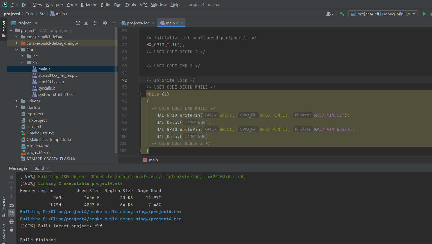
Task: Open the Build menu
Action: 105,5
